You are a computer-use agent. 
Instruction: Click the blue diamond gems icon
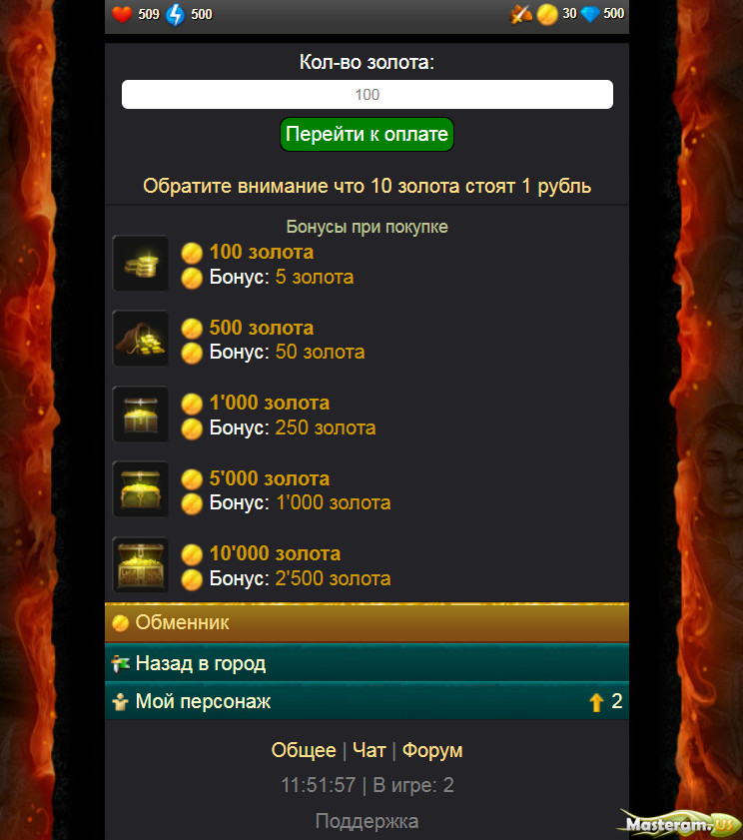[590, 14]
